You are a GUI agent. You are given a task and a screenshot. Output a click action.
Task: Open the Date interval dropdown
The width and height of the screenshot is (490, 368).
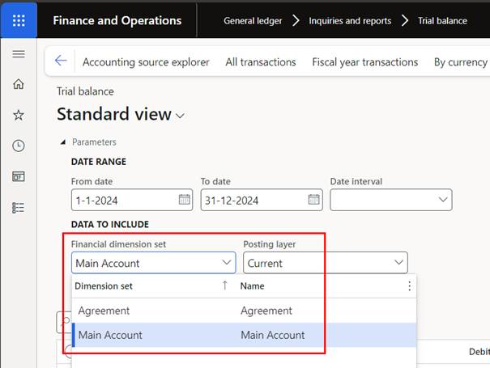pos(443,199)
